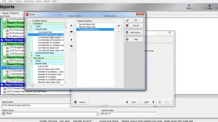Click the Report Name input field
This screenshot has width=218, height=122.
[36, 105]
